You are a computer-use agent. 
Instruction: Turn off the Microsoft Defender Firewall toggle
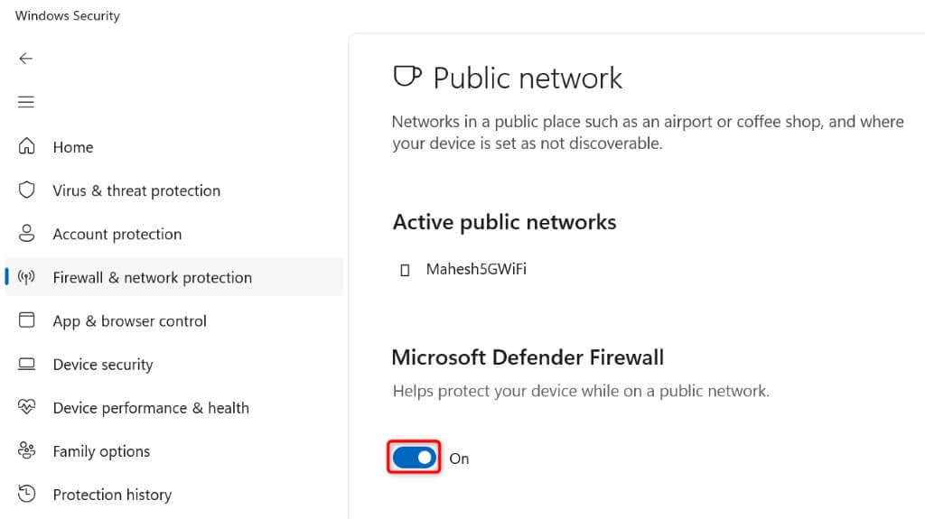tap(414, 458)
